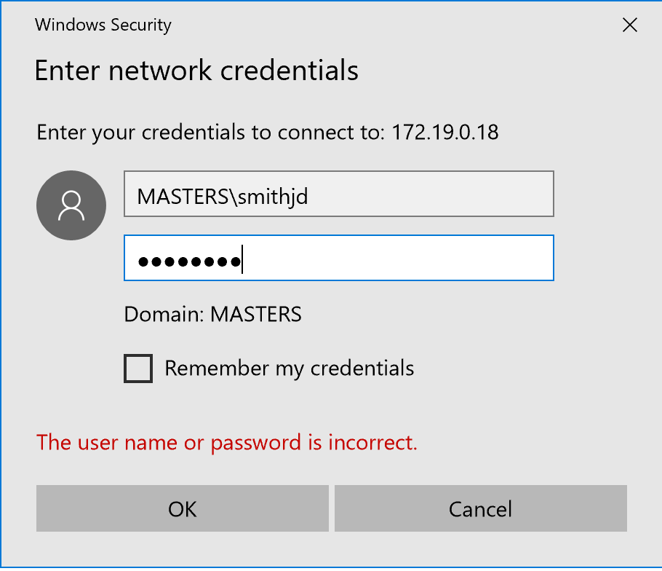Click the 'Remember my credentials' label text
Image resolution: width=662 pixels, height=571 pixels.
pos(290,368)
